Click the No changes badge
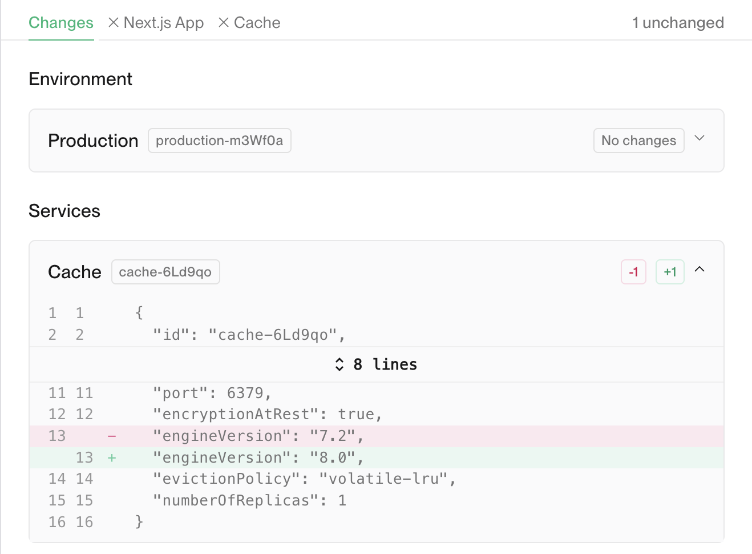This screenshot has width=752, height=554. click(x=638, y=140)
